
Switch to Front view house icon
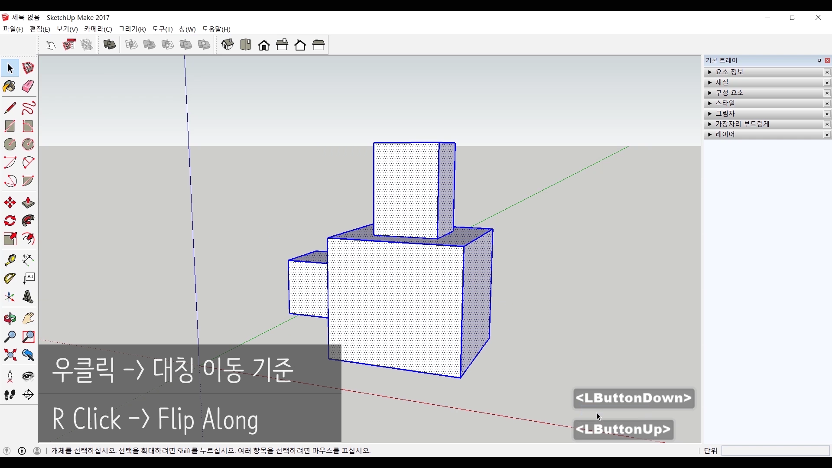click(264, 45)
